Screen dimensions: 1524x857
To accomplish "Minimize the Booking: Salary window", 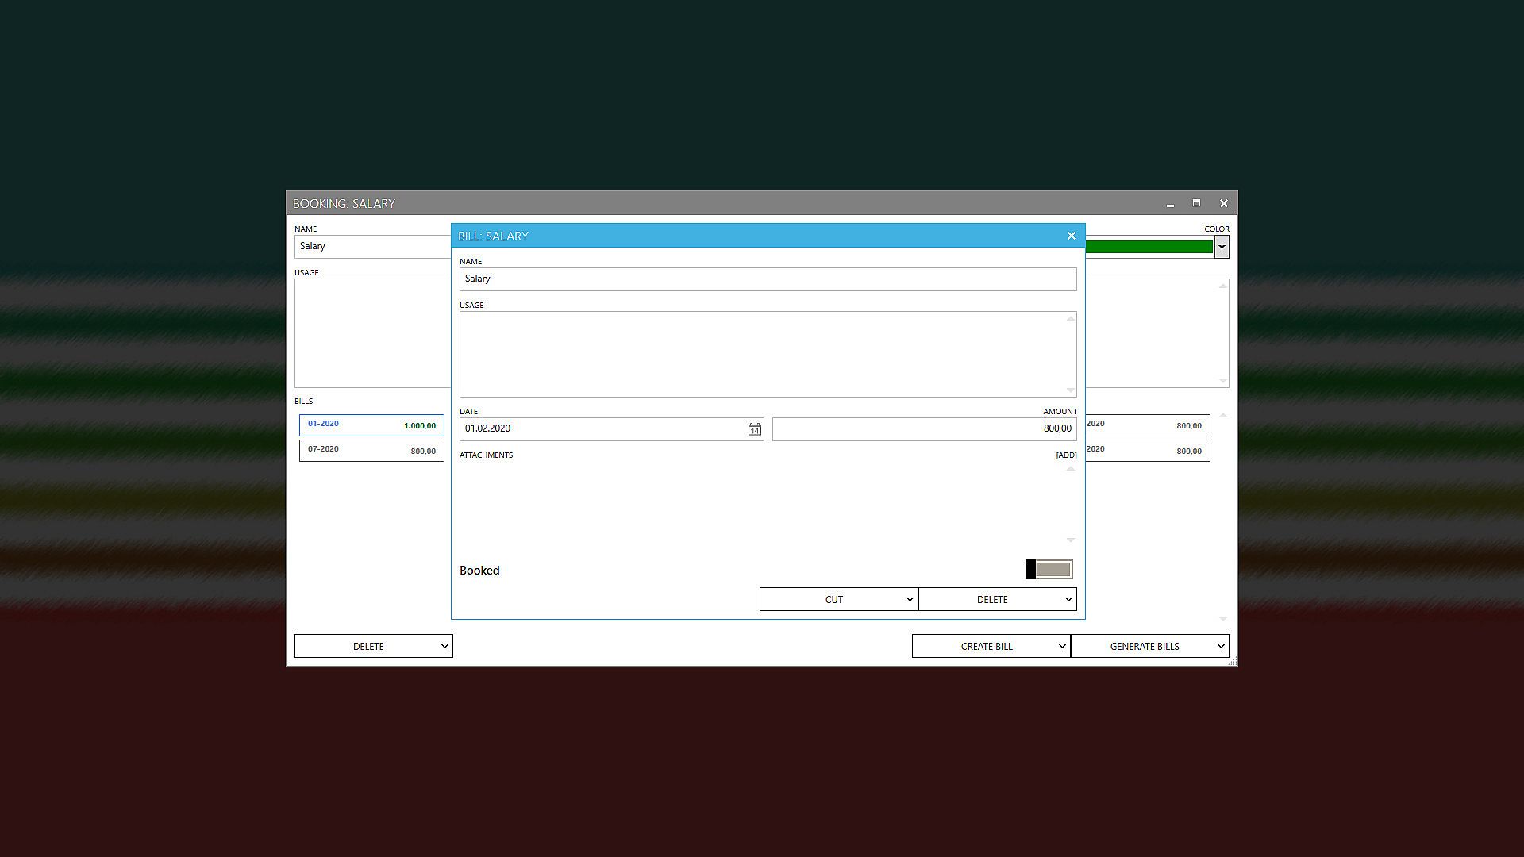I will [x=1170, y=204].
